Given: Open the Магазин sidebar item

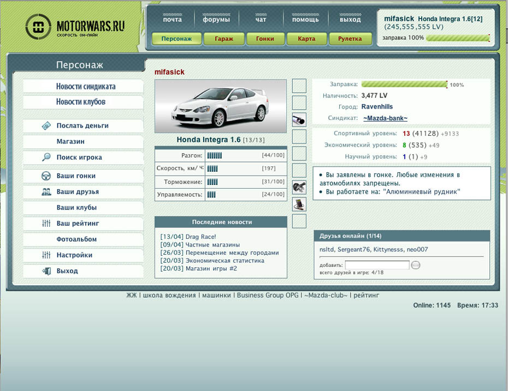Looking at the screenshot, I should (x=83, y=142).
